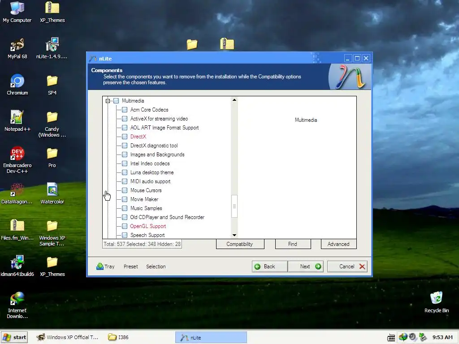459x344 pixels.
Task: Switch to the I386 folder taskbar item
Action: point(118,337)
